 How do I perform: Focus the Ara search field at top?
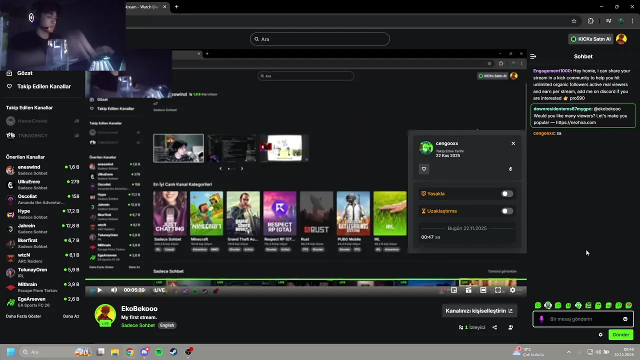pos(320,39)
